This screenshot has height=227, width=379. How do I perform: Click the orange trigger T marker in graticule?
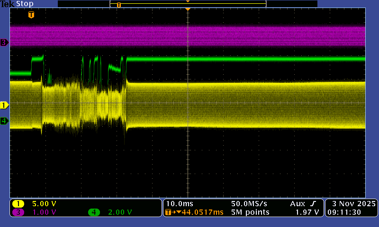[31, 15]
